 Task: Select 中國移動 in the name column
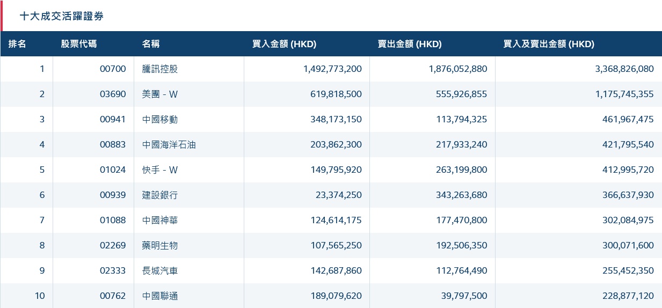(x=159, y=119)
